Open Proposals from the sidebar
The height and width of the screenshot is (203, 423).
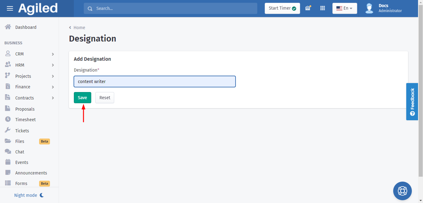(x=25, y=109)
